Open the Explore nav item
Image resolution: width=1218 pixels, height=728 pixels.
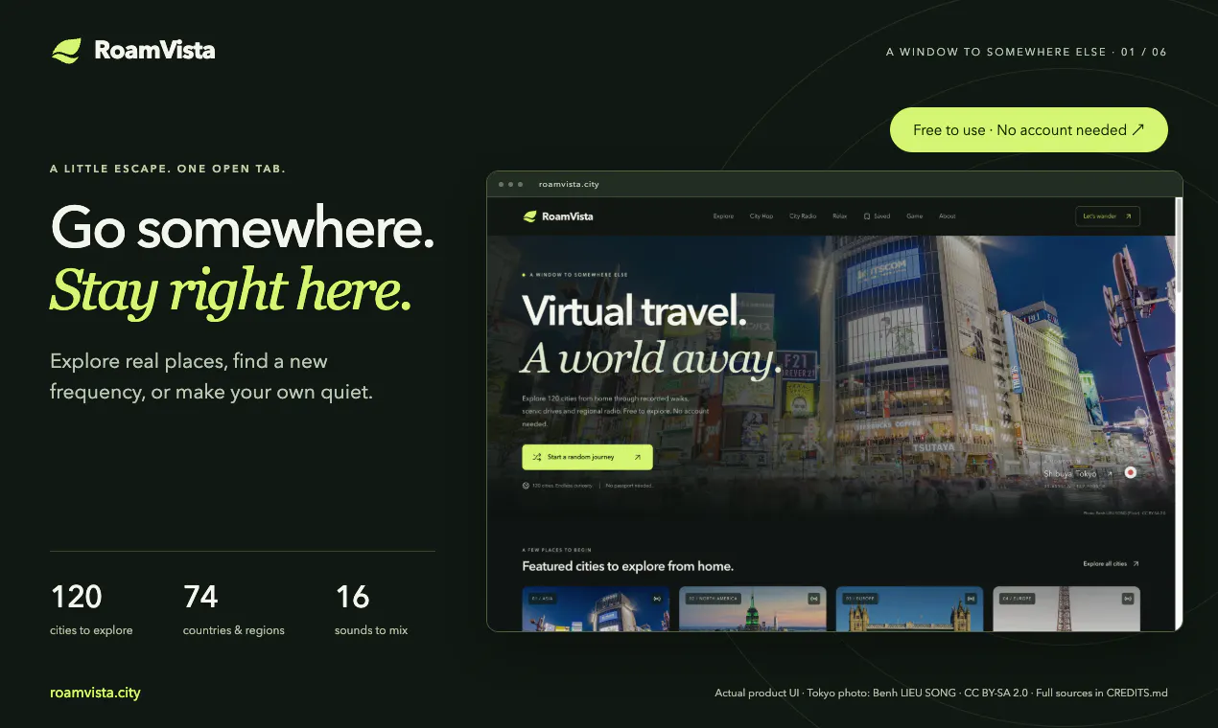[x=723, y=216]
